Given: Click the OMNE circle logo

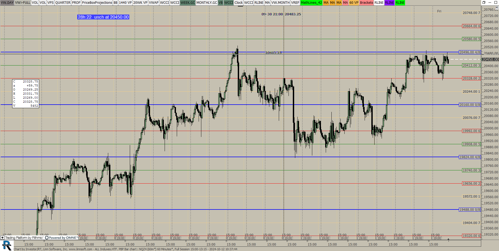Looking at the screenshot, I should [x=47, y=238].
